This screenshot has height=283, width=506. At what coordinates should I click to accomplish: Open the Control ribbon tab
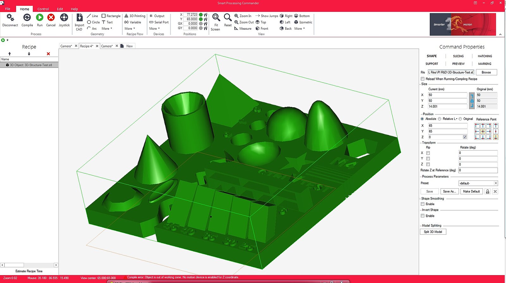point(43,9)
